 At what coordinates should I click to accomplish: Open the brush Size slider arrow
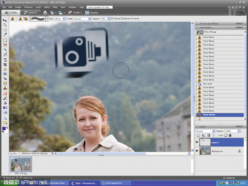click(64, 19)
